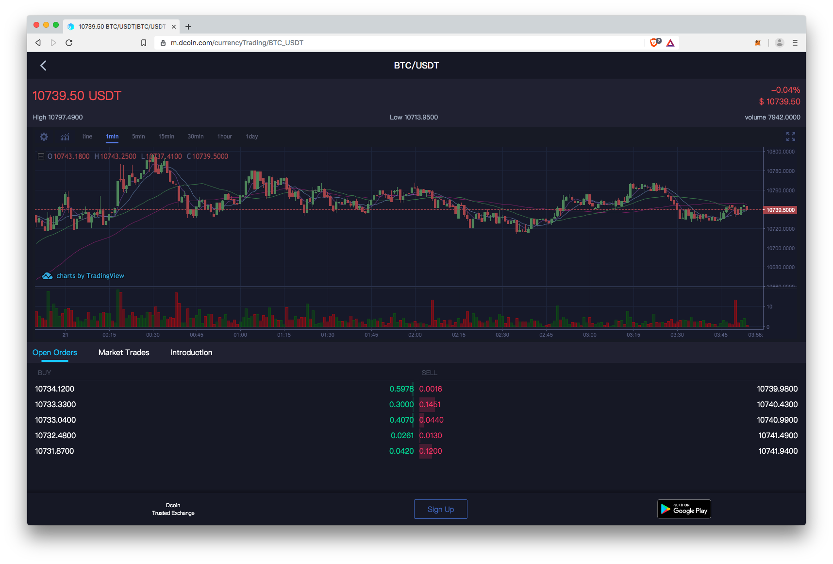Viewport: 833px width, 564px height.
Task: Click Dcoin Trusted Exchange footer text
Action: [173, 509]
